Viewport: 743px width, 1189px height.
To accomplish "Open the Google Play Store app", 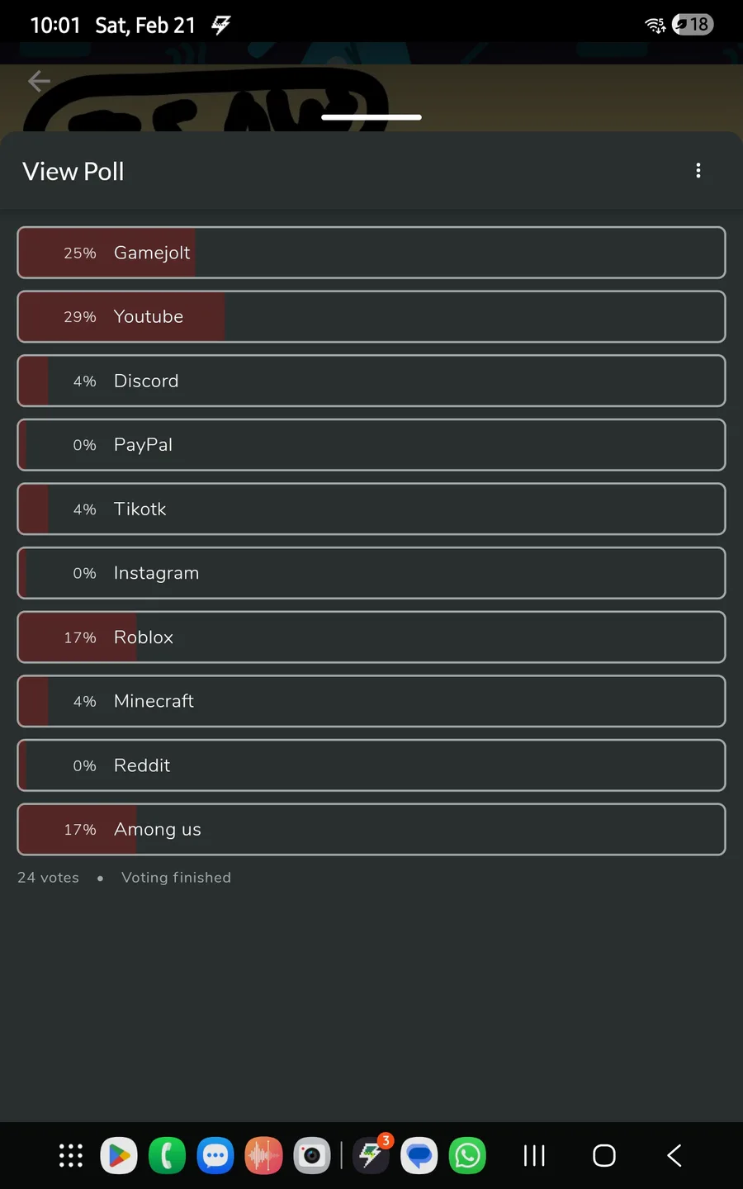I will coord(119,1155).
